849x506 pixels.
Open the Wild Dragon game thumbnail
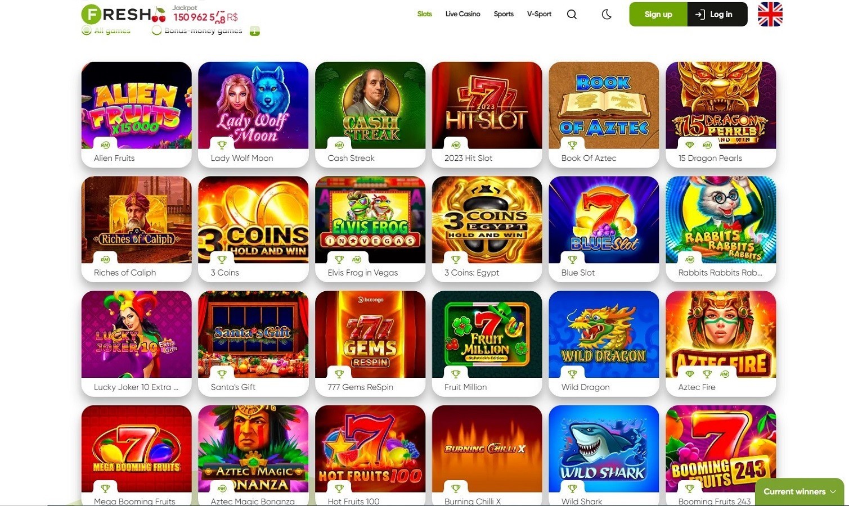click(x=604, y=334)
